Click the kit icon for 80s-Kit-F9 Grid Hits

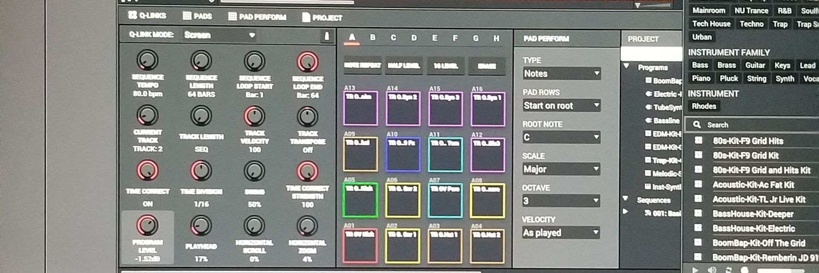coord(698,140)
